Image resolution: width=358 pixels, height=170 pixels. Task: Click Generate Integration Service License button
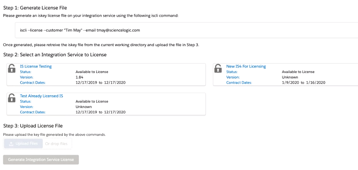point(41,159)
